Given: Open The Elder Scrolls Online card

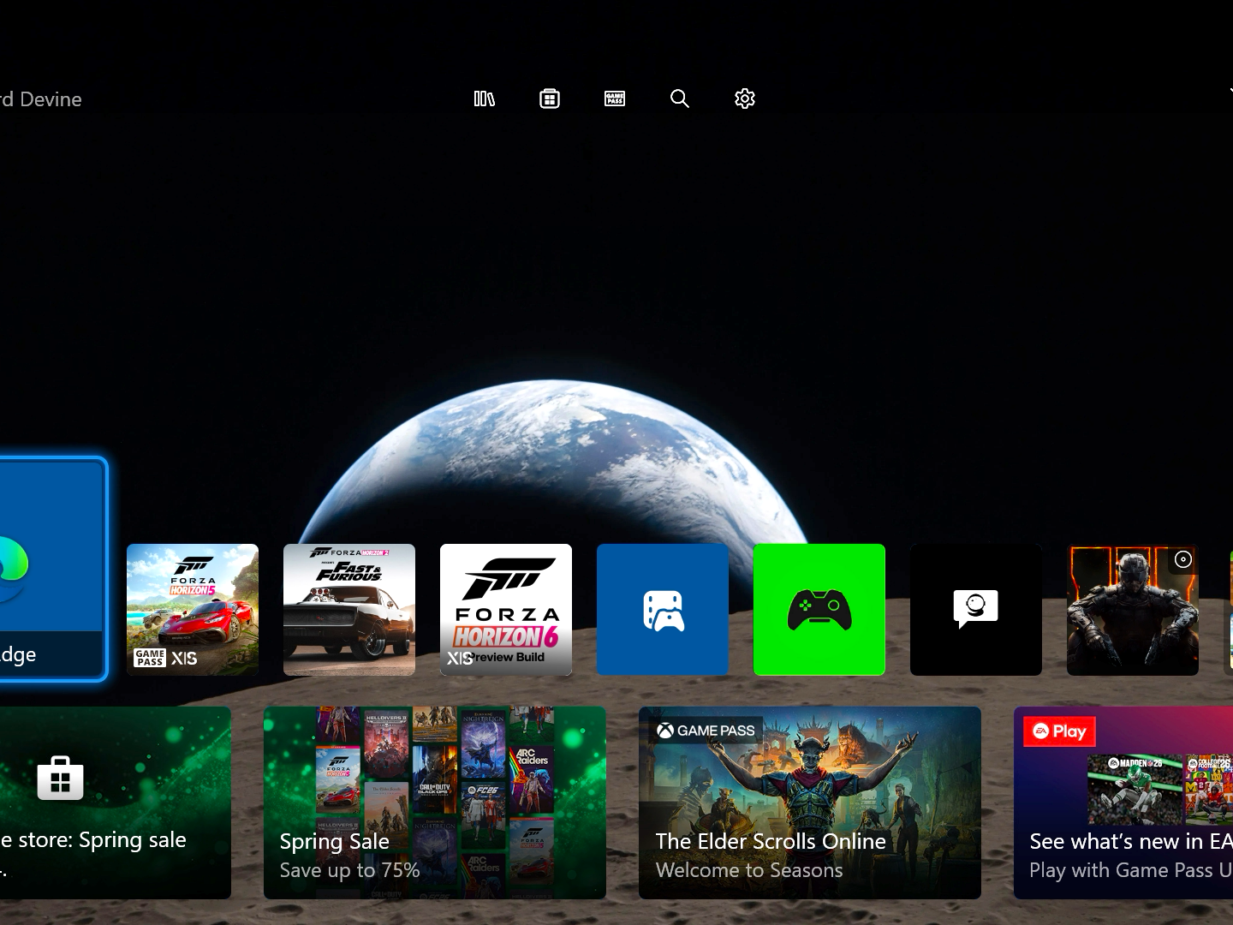Looking at the screenshot, I should (x=810, y=803).
